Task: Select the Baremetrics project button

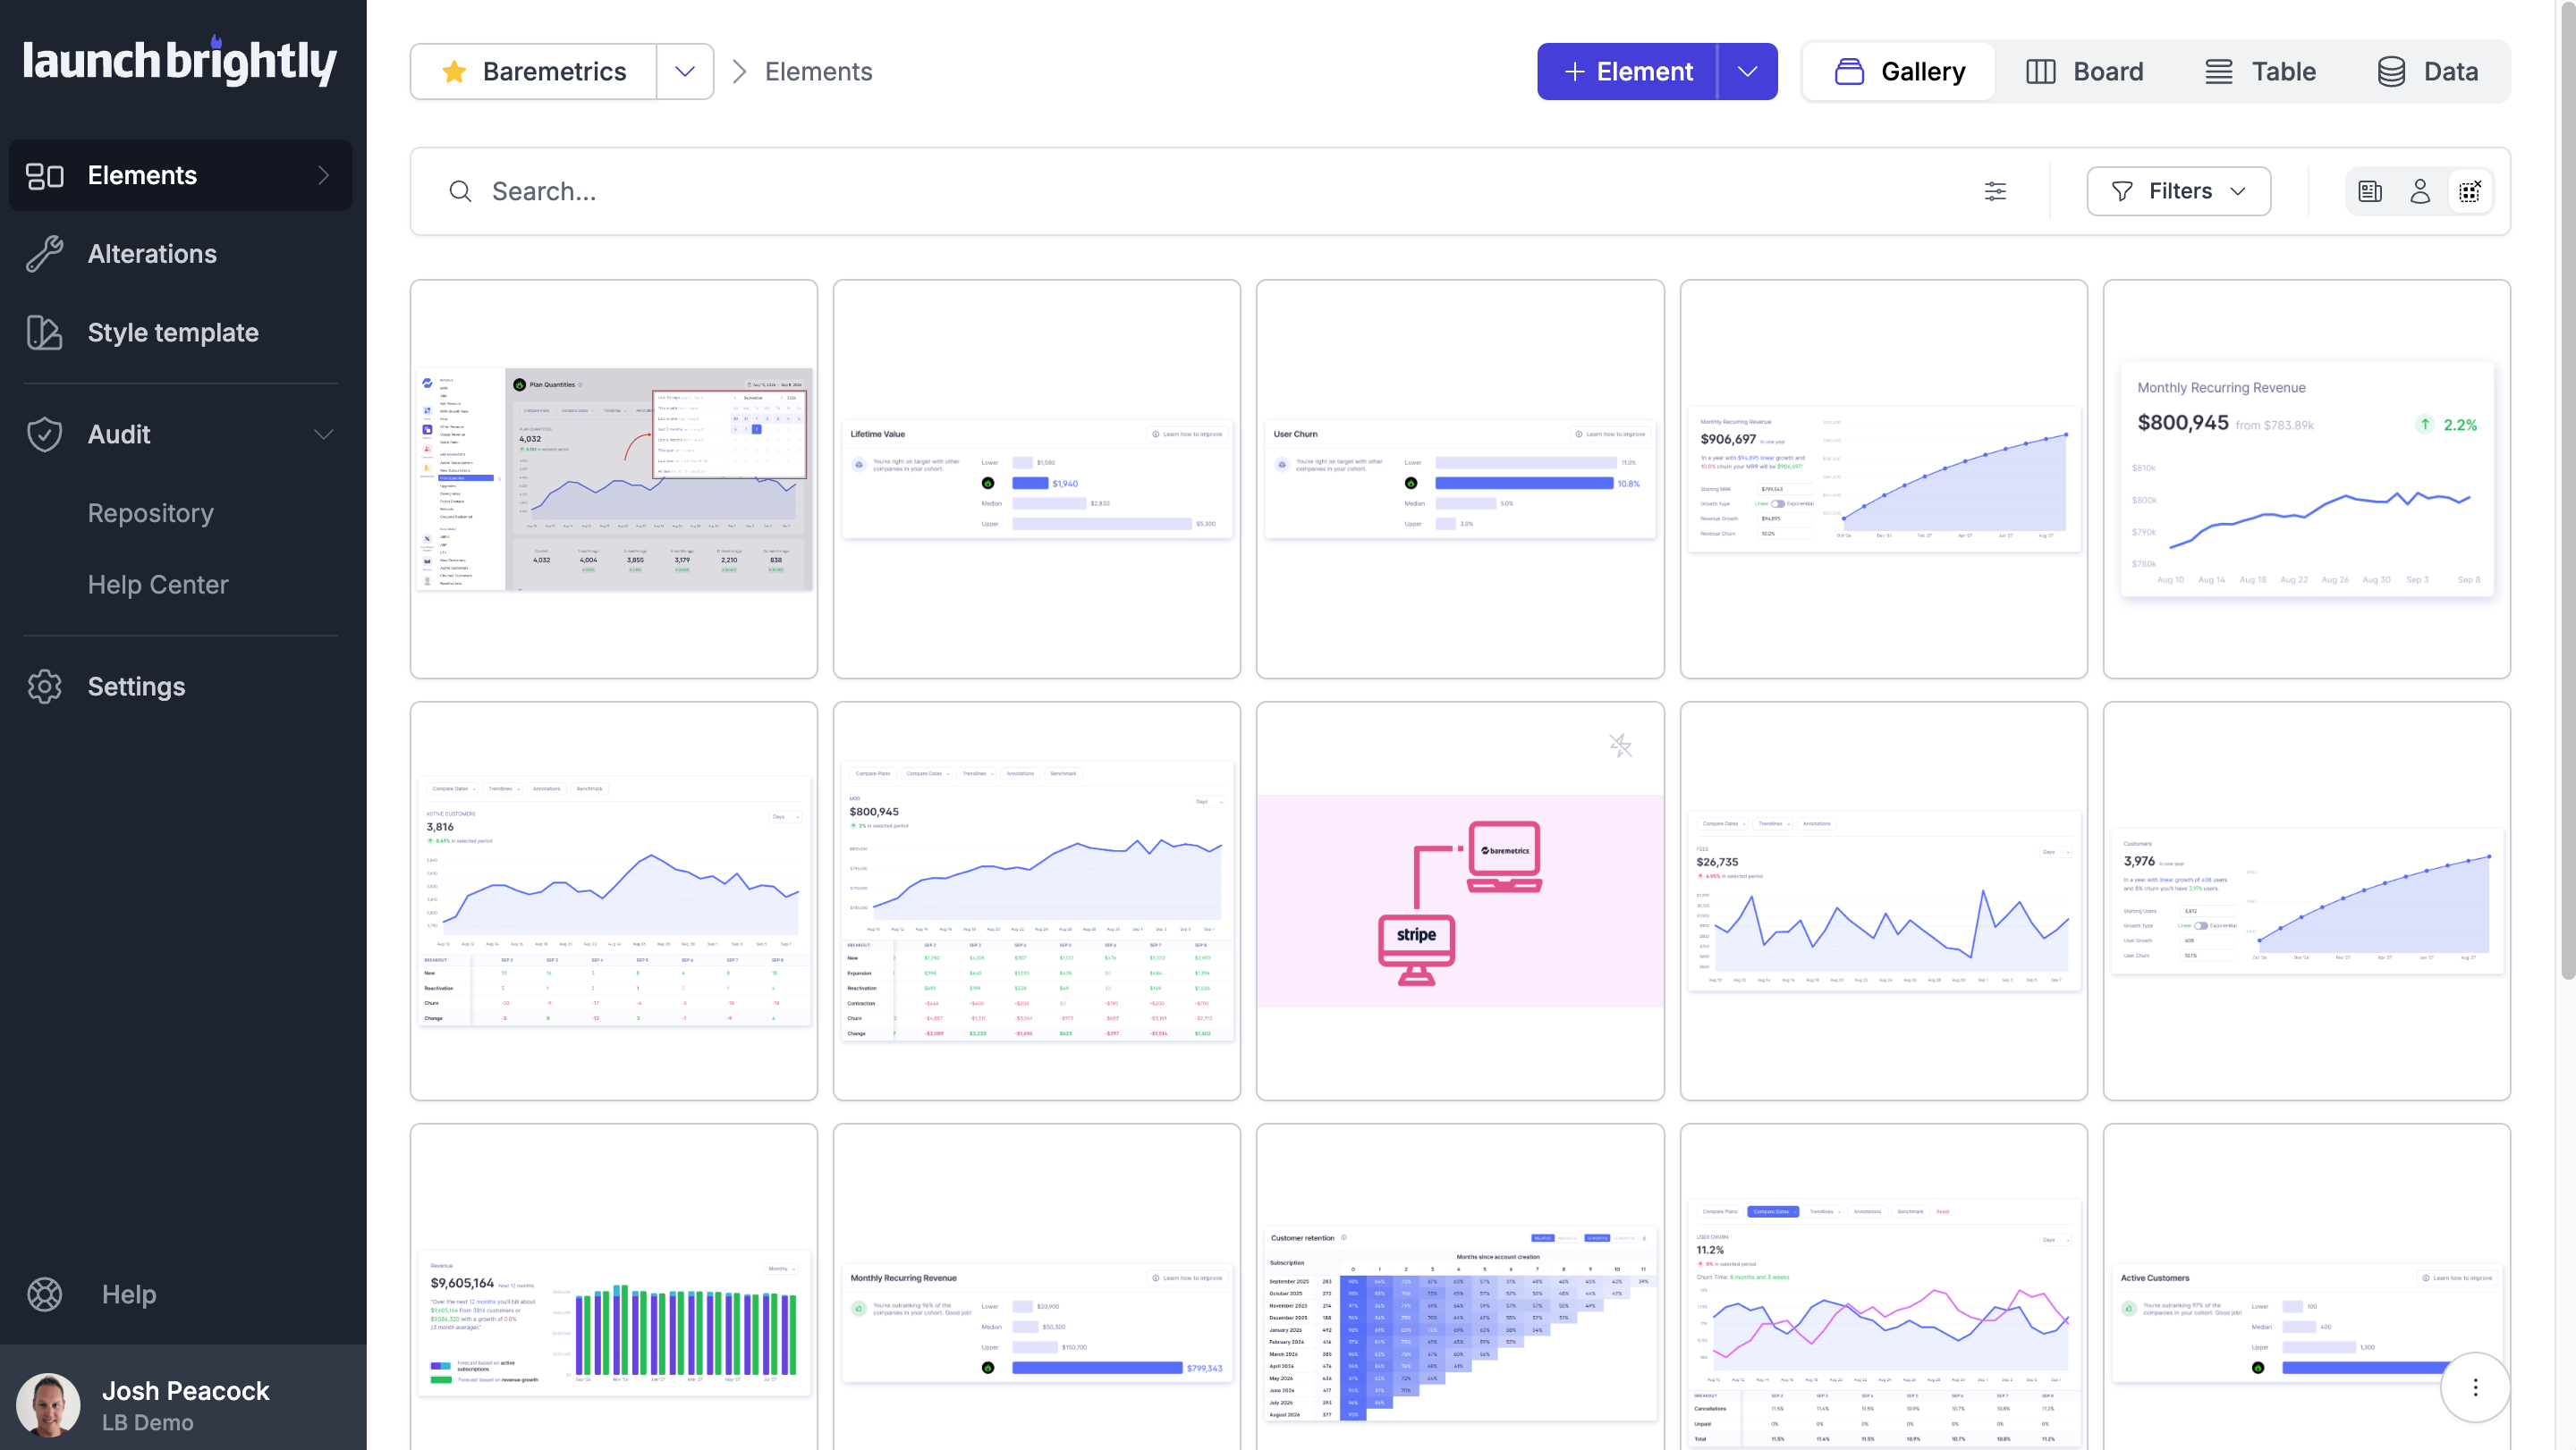Action: pos(534,71)
